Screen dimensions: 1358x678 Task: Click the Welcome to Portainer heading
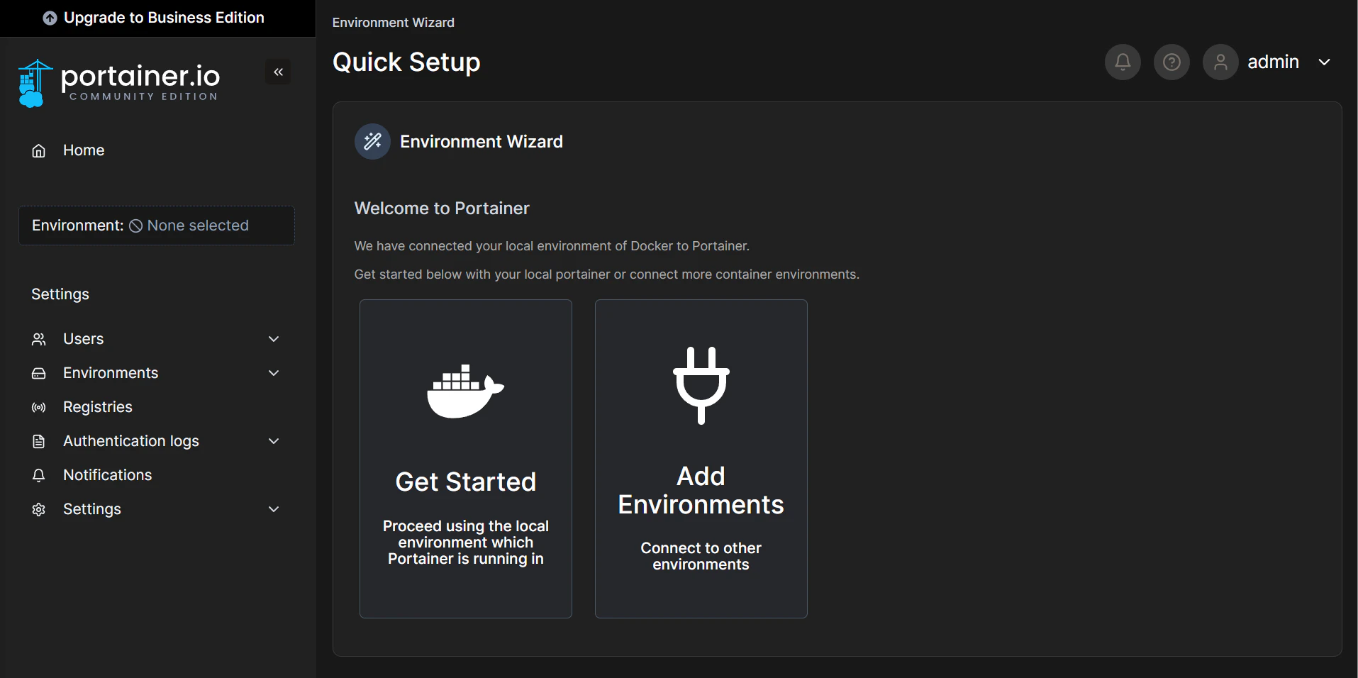point(442,209)
